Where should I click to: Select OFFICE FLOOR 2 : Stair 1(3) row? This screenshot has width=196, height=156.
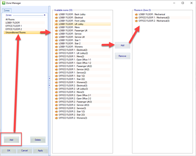82,111
